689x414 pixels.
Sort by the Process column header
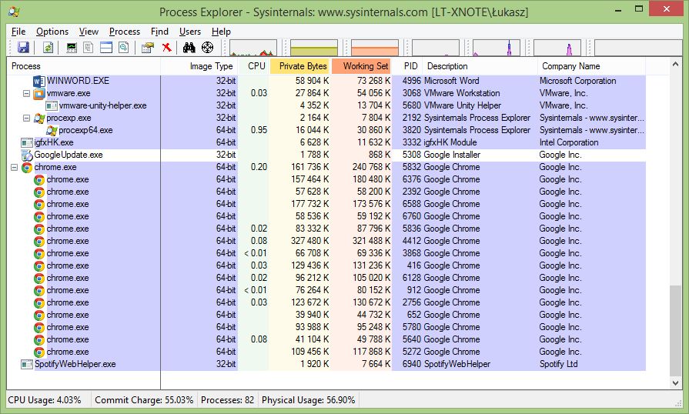tap(83, 66)
